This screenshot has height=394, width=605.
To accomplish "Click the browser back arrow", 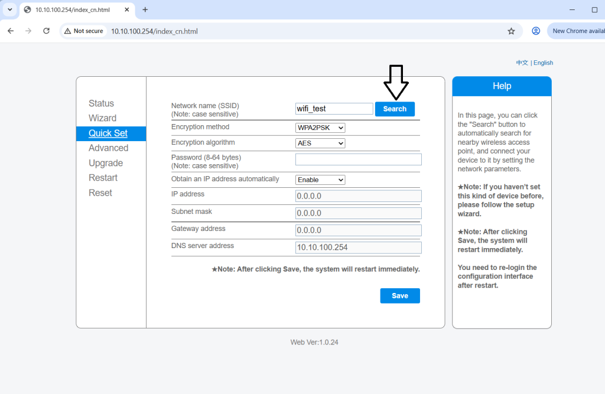I will click(10, 31).
